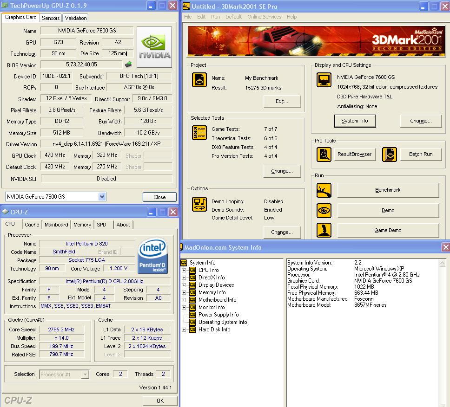Click the Display Devices node icon

tap(192, 285)
